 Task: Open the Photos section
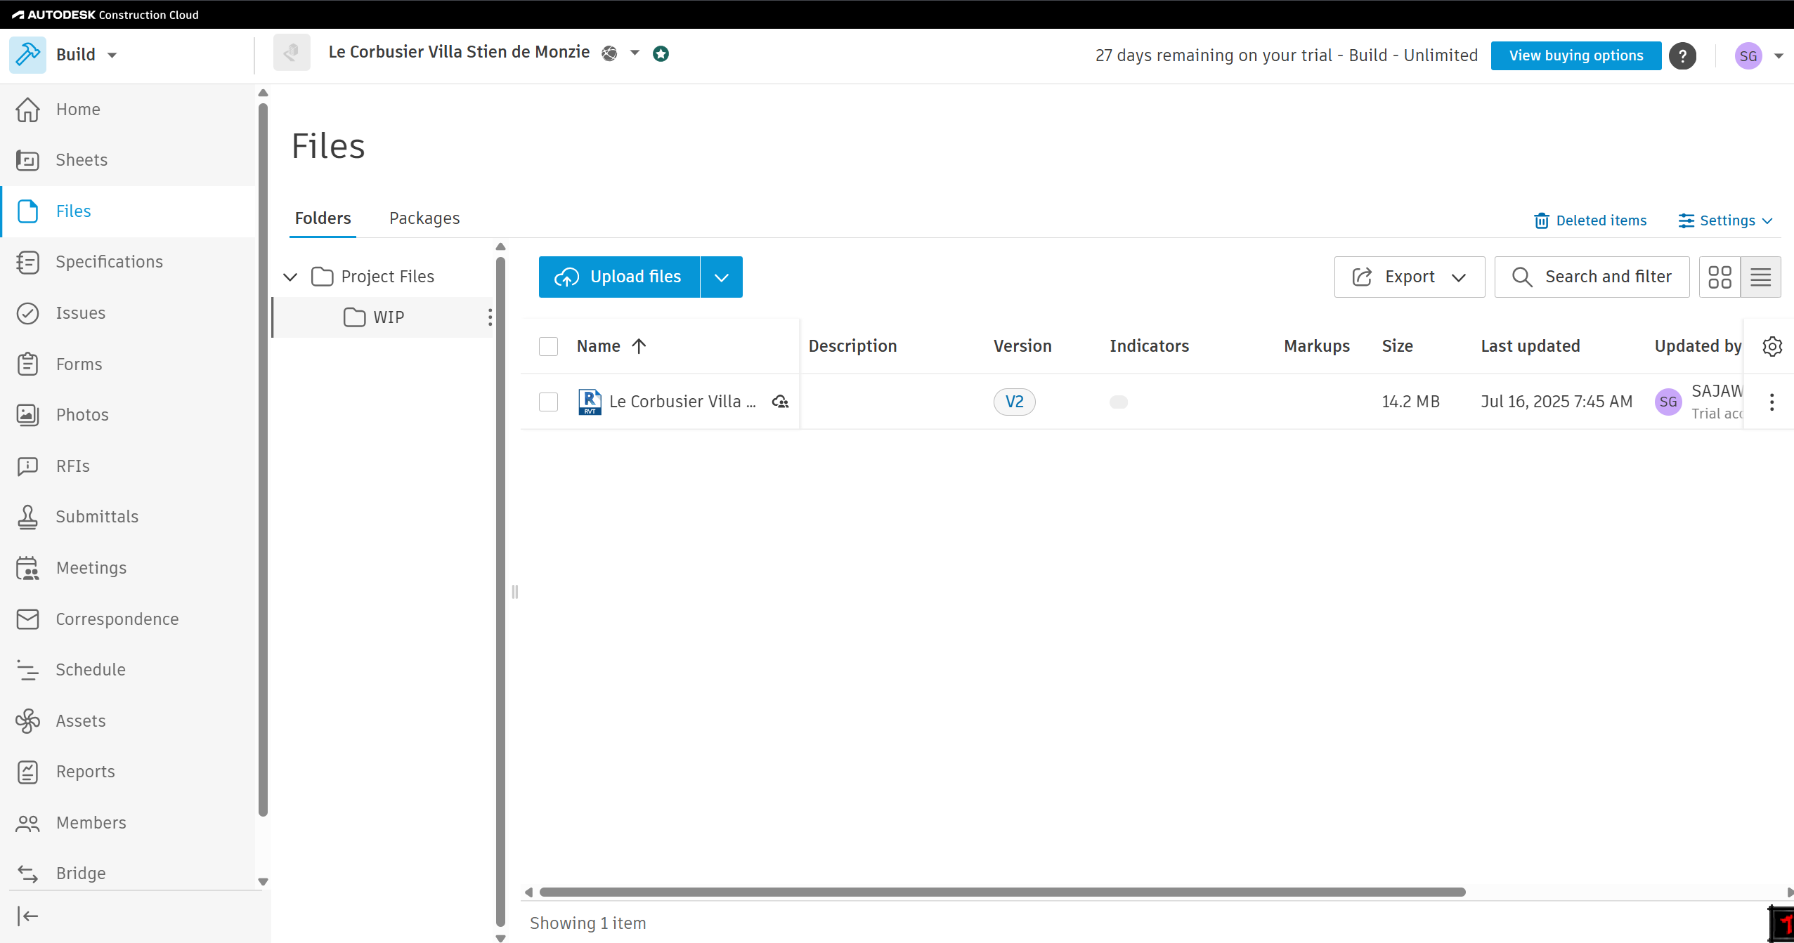128,415
